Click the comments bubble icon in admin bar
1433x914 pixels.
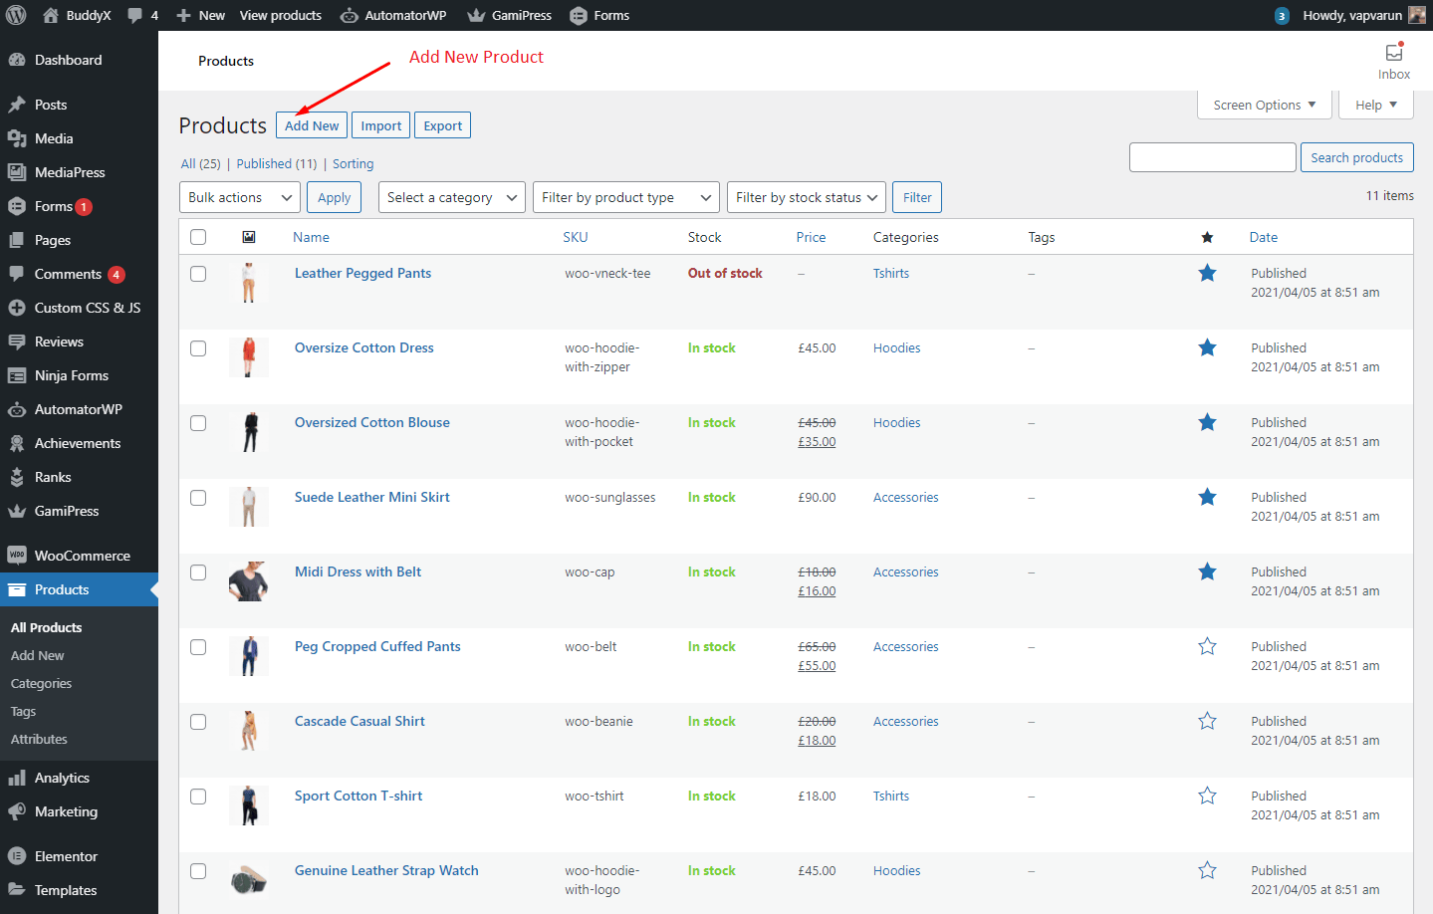[x=135, y=15]
